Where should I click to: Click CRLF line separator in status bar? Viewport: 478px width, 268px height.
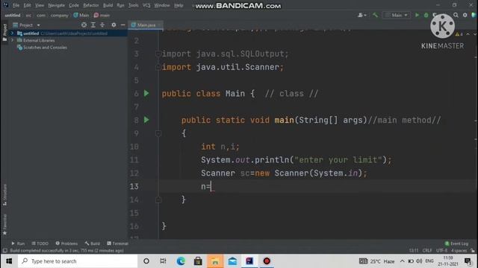click(427, 251)
